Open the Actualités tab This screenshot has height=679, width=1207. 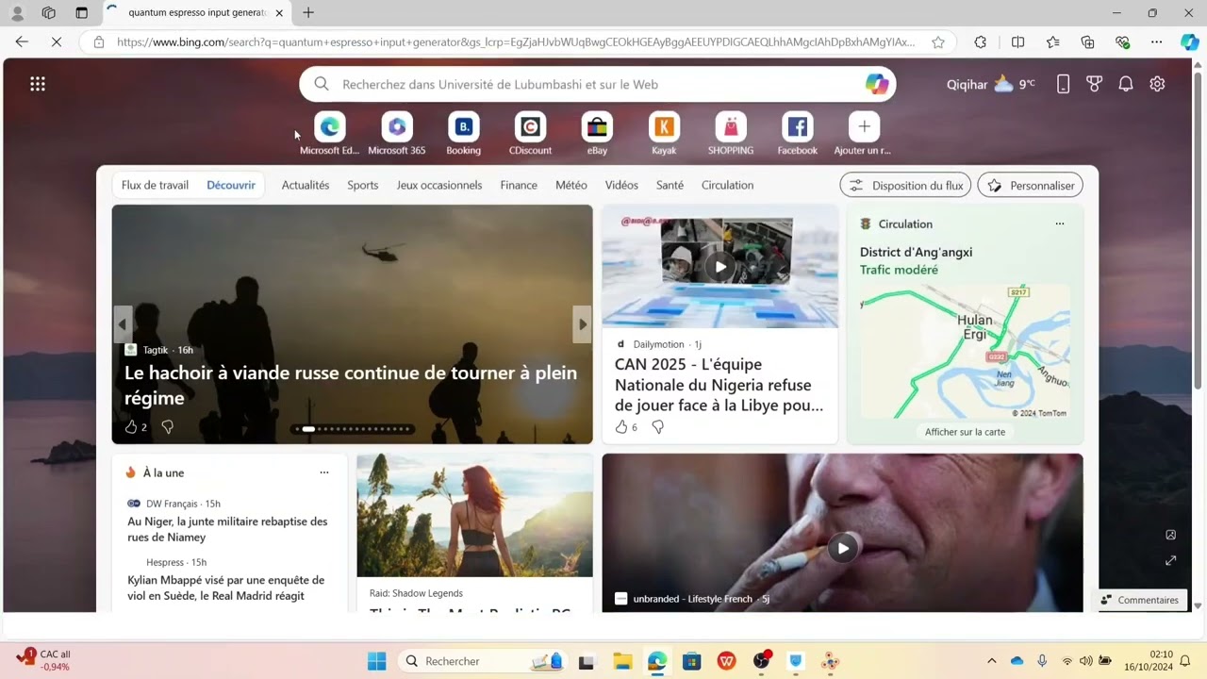tap(306, 185)
